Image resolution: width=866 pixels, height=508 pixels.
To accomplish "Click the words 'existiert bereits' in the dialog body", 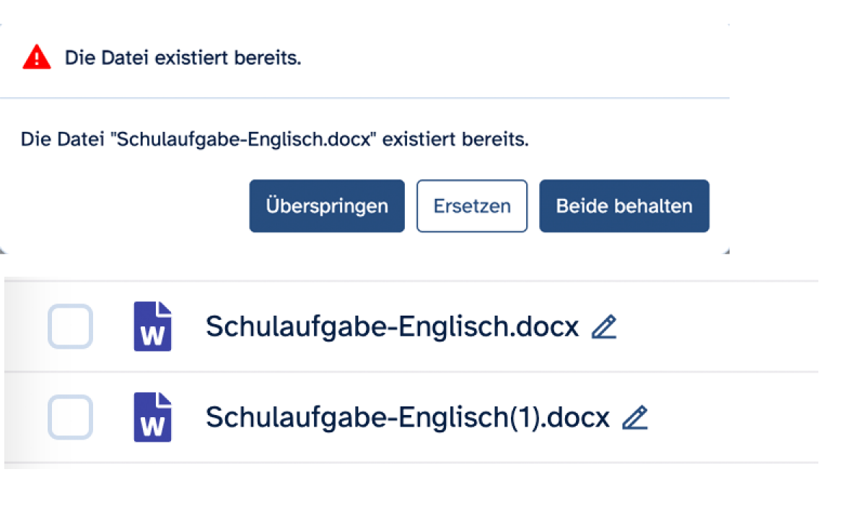I will [455, 139].
